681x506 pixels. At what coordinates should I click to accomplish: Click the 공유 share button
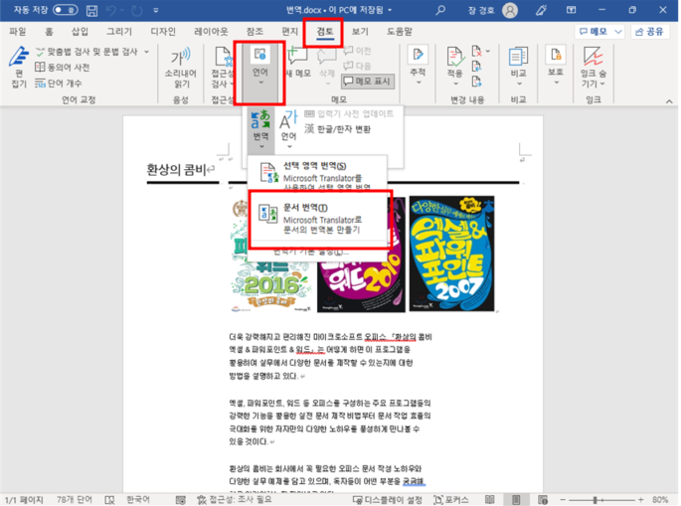(649, 31)
